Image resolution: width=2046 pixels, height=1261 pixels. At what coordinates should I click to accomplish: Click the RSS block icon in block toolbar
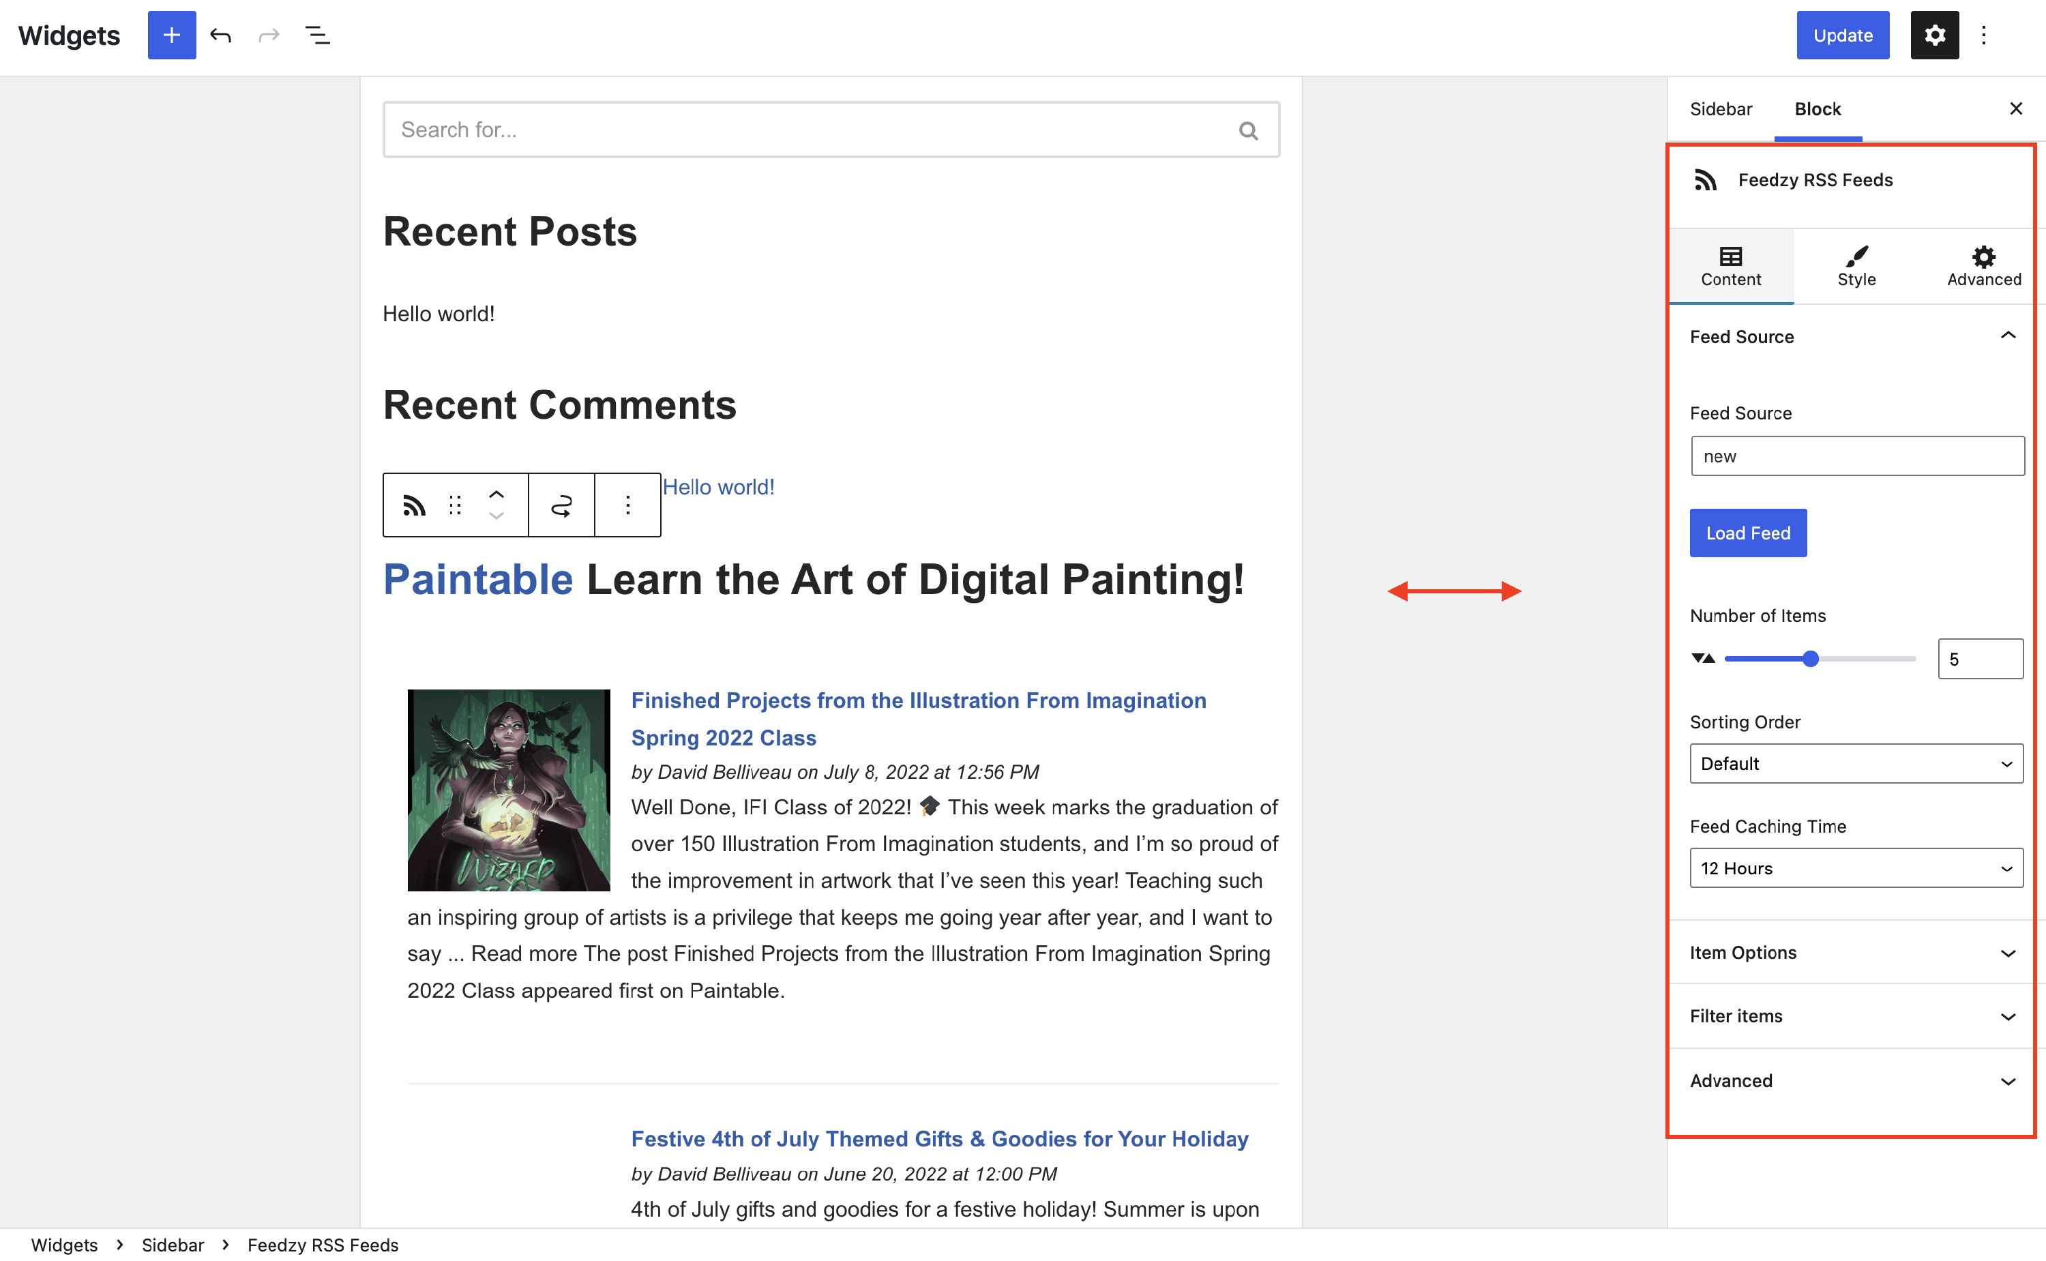point(415,505)
